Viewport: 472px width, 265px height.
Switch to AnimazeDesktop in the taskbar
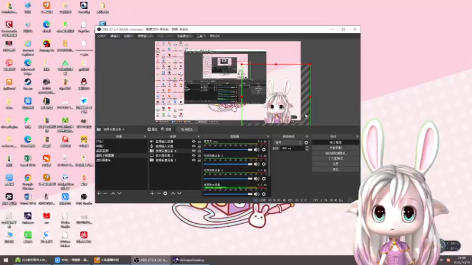189,260
